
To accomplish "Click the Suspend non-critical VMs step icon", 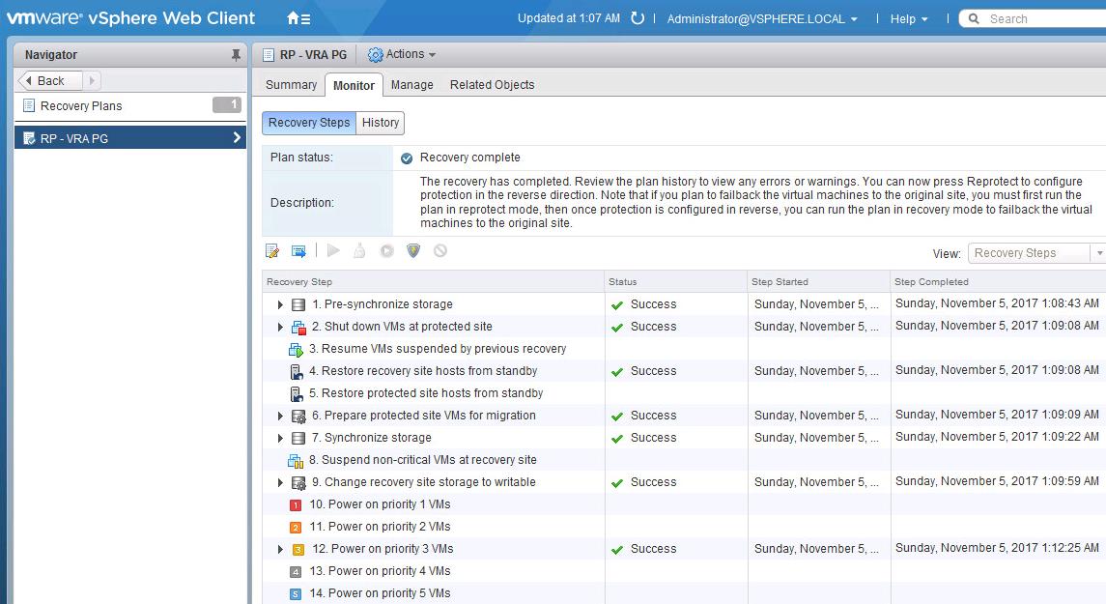I will coord(296,461).
